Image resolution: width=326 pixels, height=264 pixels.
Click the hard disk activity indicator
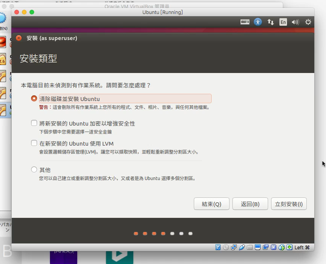[218, 247]
